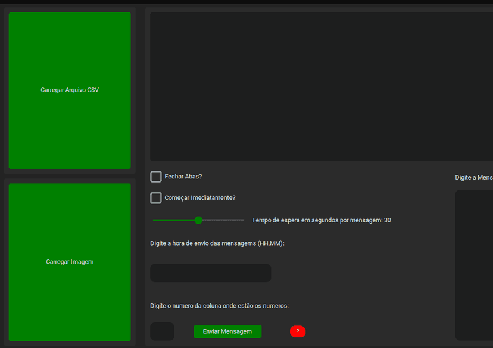Focus the small column number input box
493x348 pixels.
click(x=162, y=331)
